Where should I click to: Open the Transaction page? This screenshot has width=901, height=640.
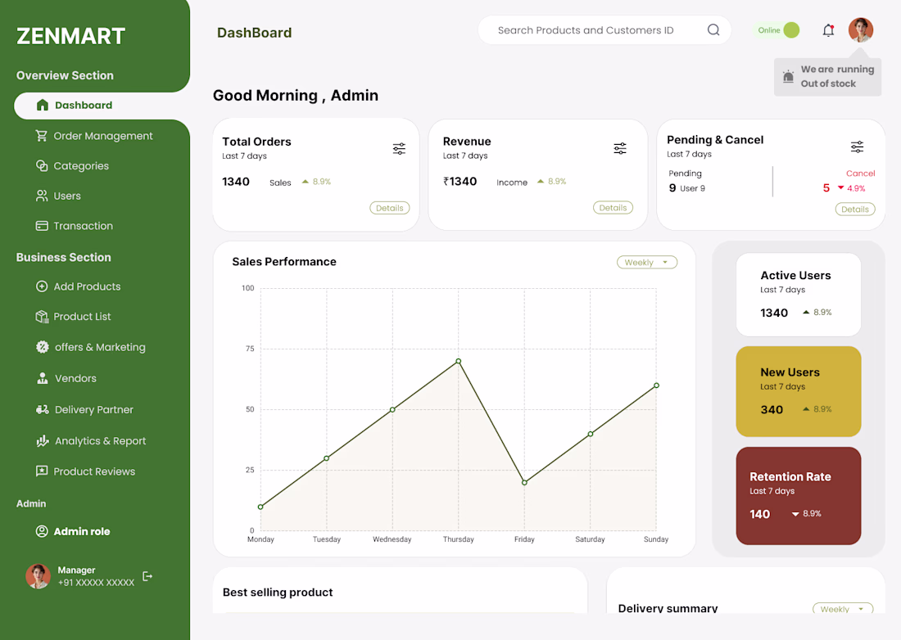tap(84, 226)
